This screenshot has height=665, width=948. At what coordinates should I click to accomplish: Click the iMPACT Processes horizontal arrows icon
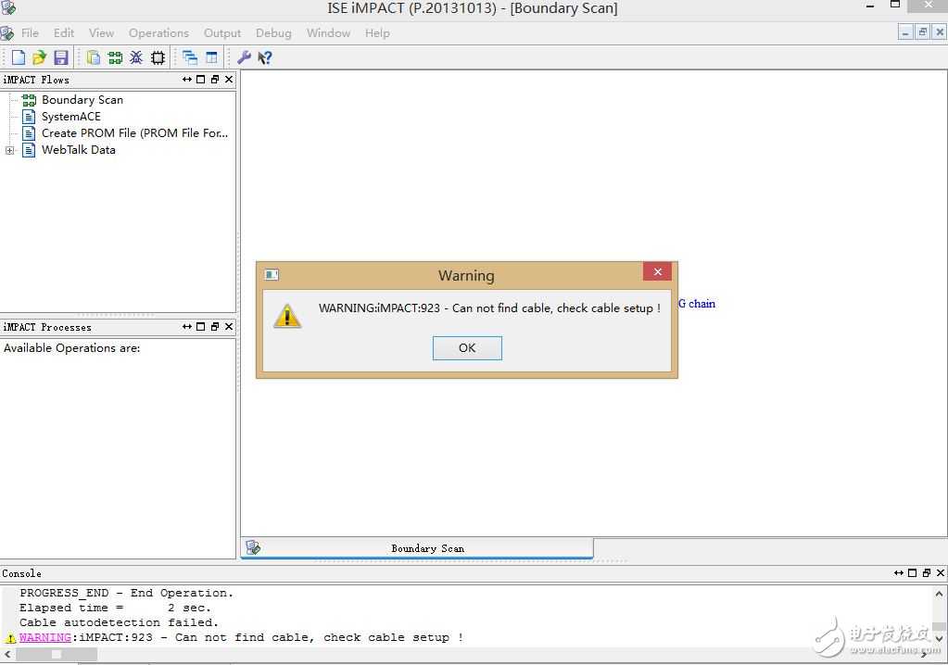click(x=187, y=327)
